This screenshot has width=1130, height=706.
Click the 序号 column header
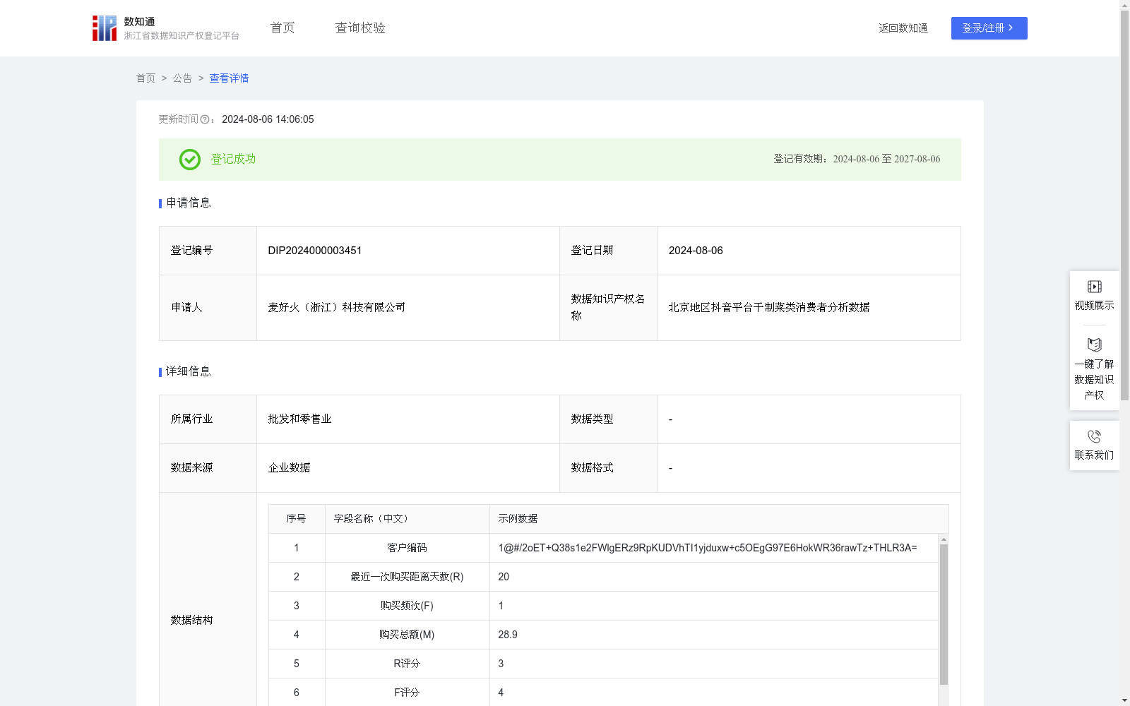pos(296,519)
